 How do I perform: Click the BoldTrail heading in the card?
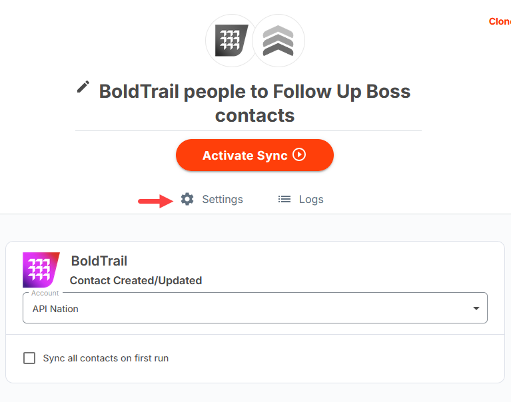(99, 261)
